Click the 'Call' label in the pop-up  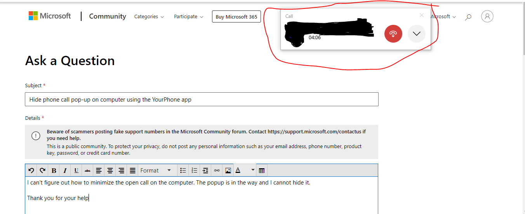(x=289, y=16)
